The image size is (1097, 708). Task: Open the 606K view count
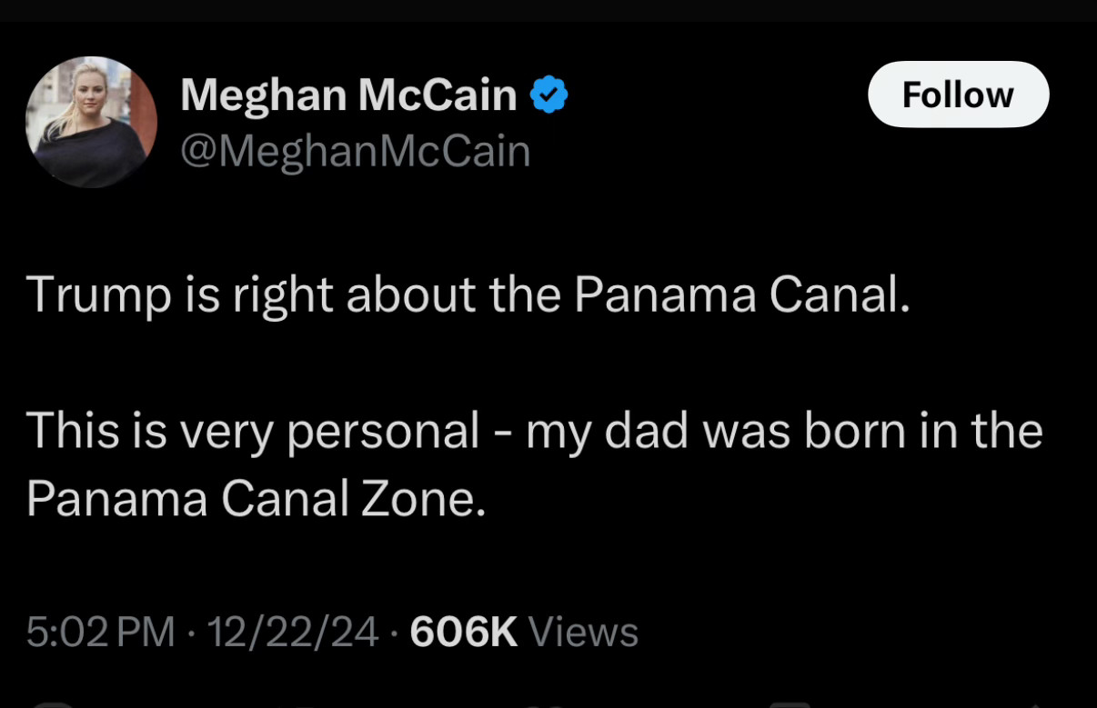point(464,631)
